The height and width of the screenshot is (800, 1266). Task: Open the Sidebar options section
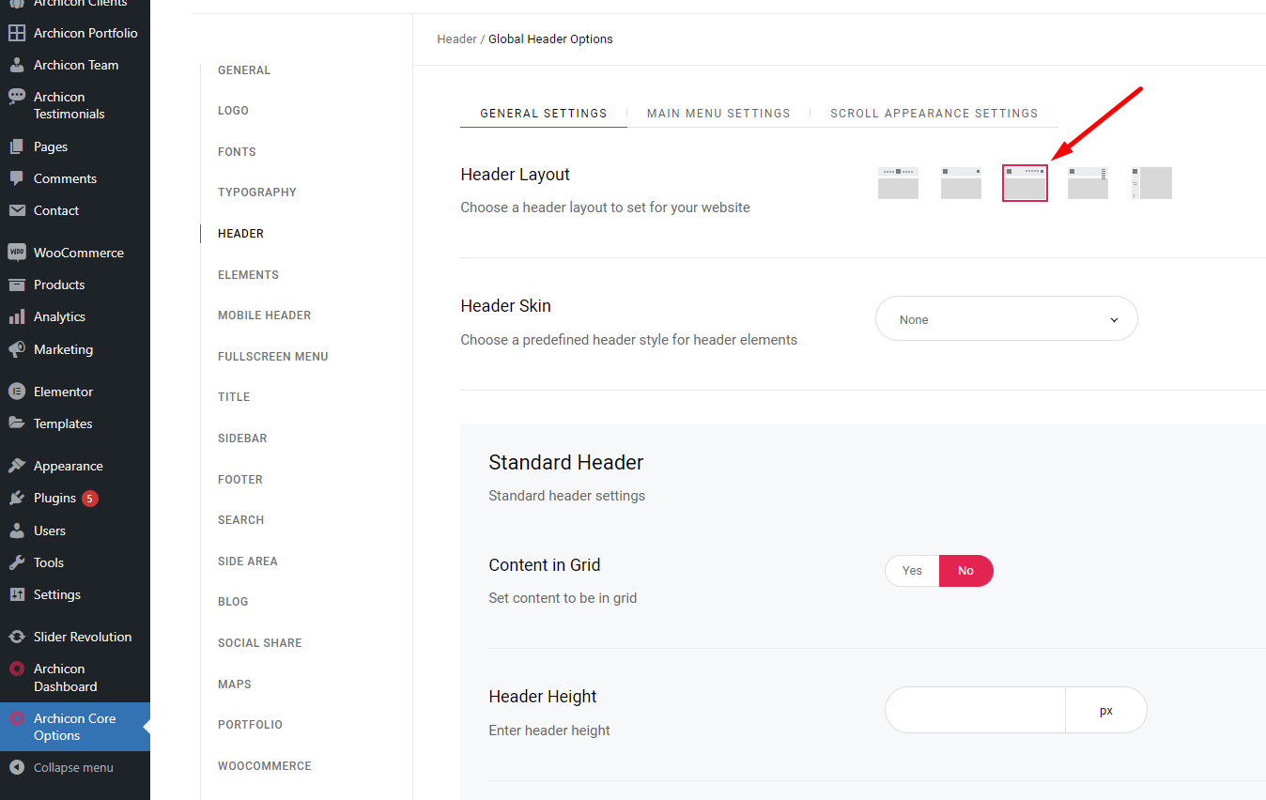pyautogui.click(x=242, y=438)
